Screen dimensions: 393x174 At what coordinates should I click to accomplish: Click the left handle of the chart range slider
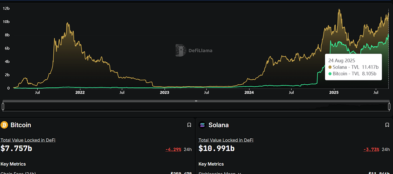(3, 107)
